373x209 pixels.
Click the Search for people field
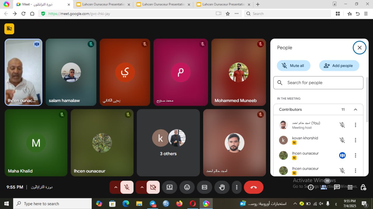point(318,83)
